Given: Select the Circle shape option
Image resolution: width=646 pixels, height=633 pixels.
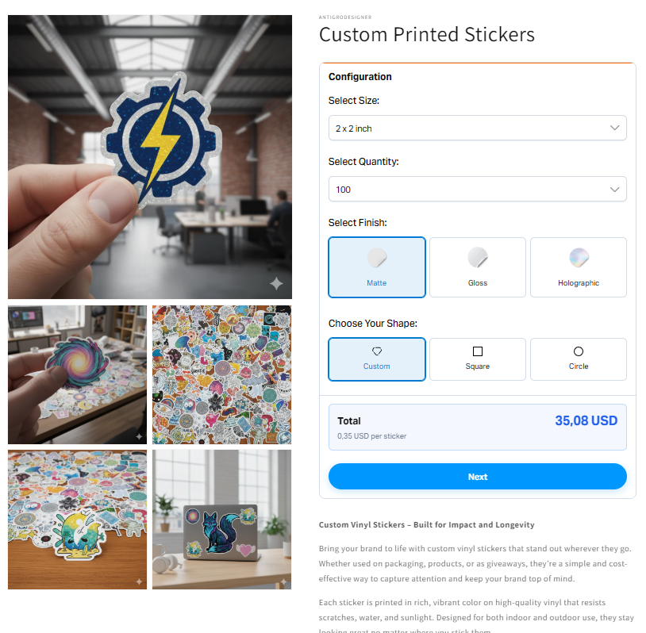Looking at the screenshot, I should (x=579, y=359).
